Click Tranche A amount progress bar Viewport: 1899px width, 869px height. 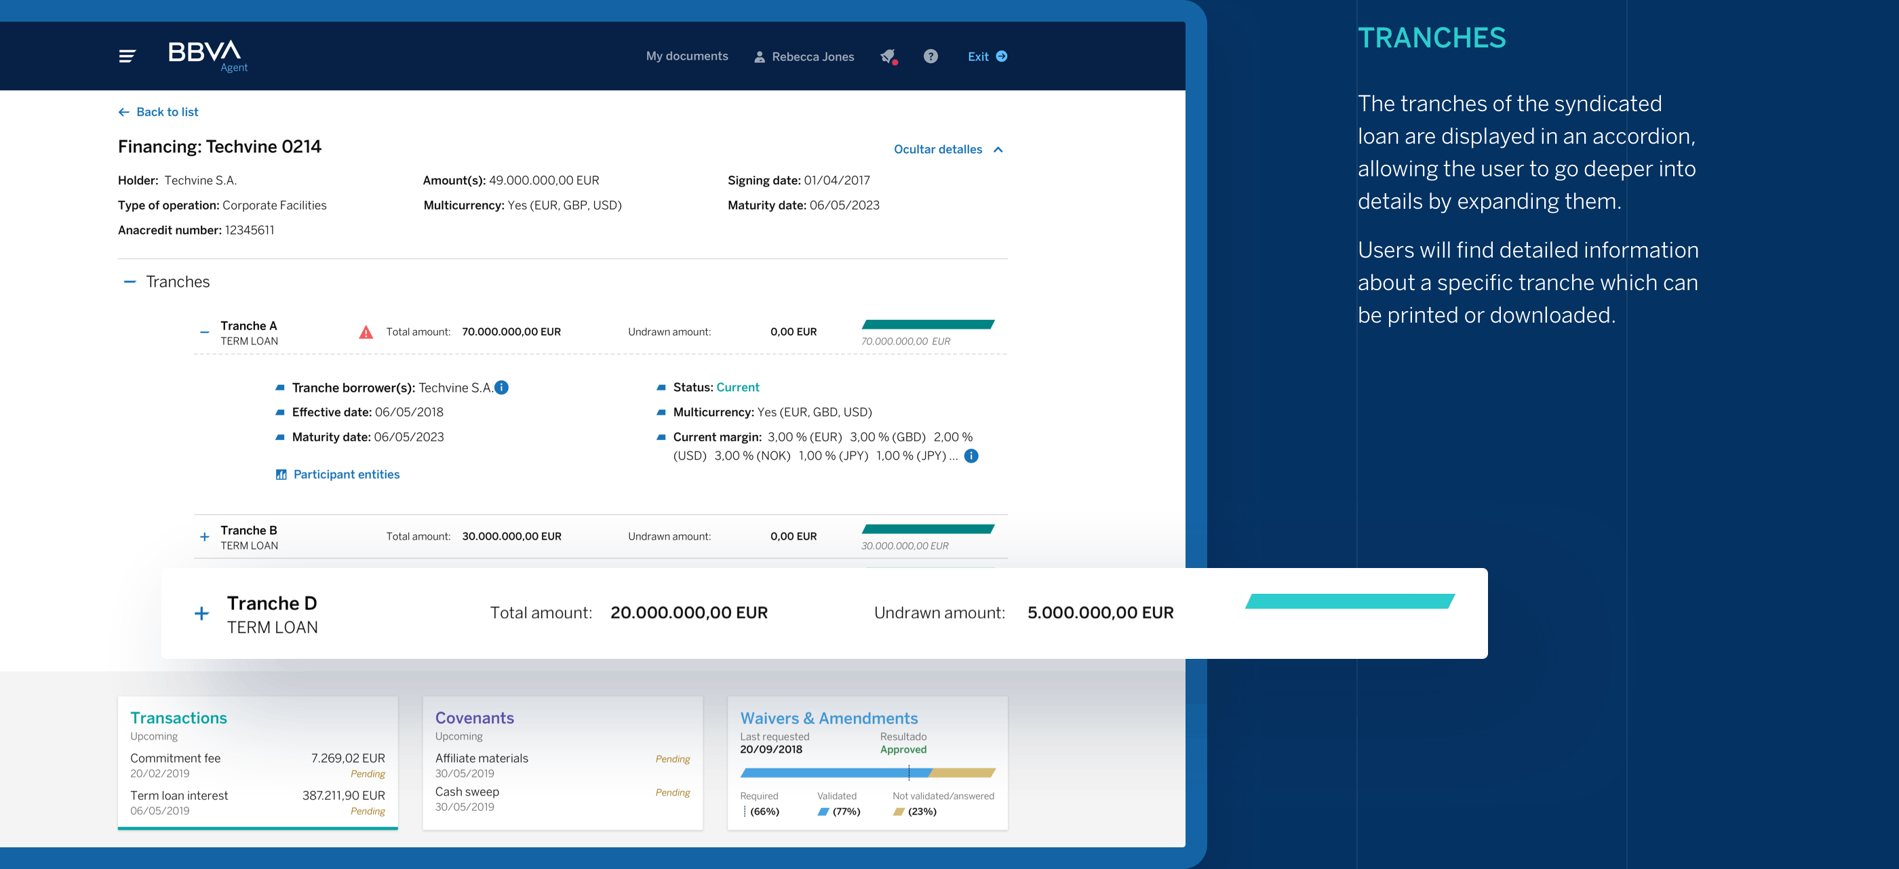[927, 324]
